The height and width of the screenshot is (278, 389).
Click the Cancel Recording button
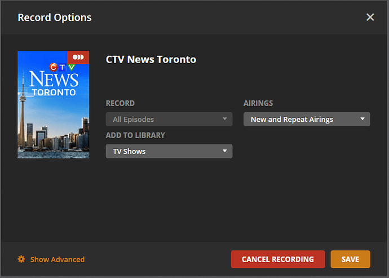tap(278, 259)
